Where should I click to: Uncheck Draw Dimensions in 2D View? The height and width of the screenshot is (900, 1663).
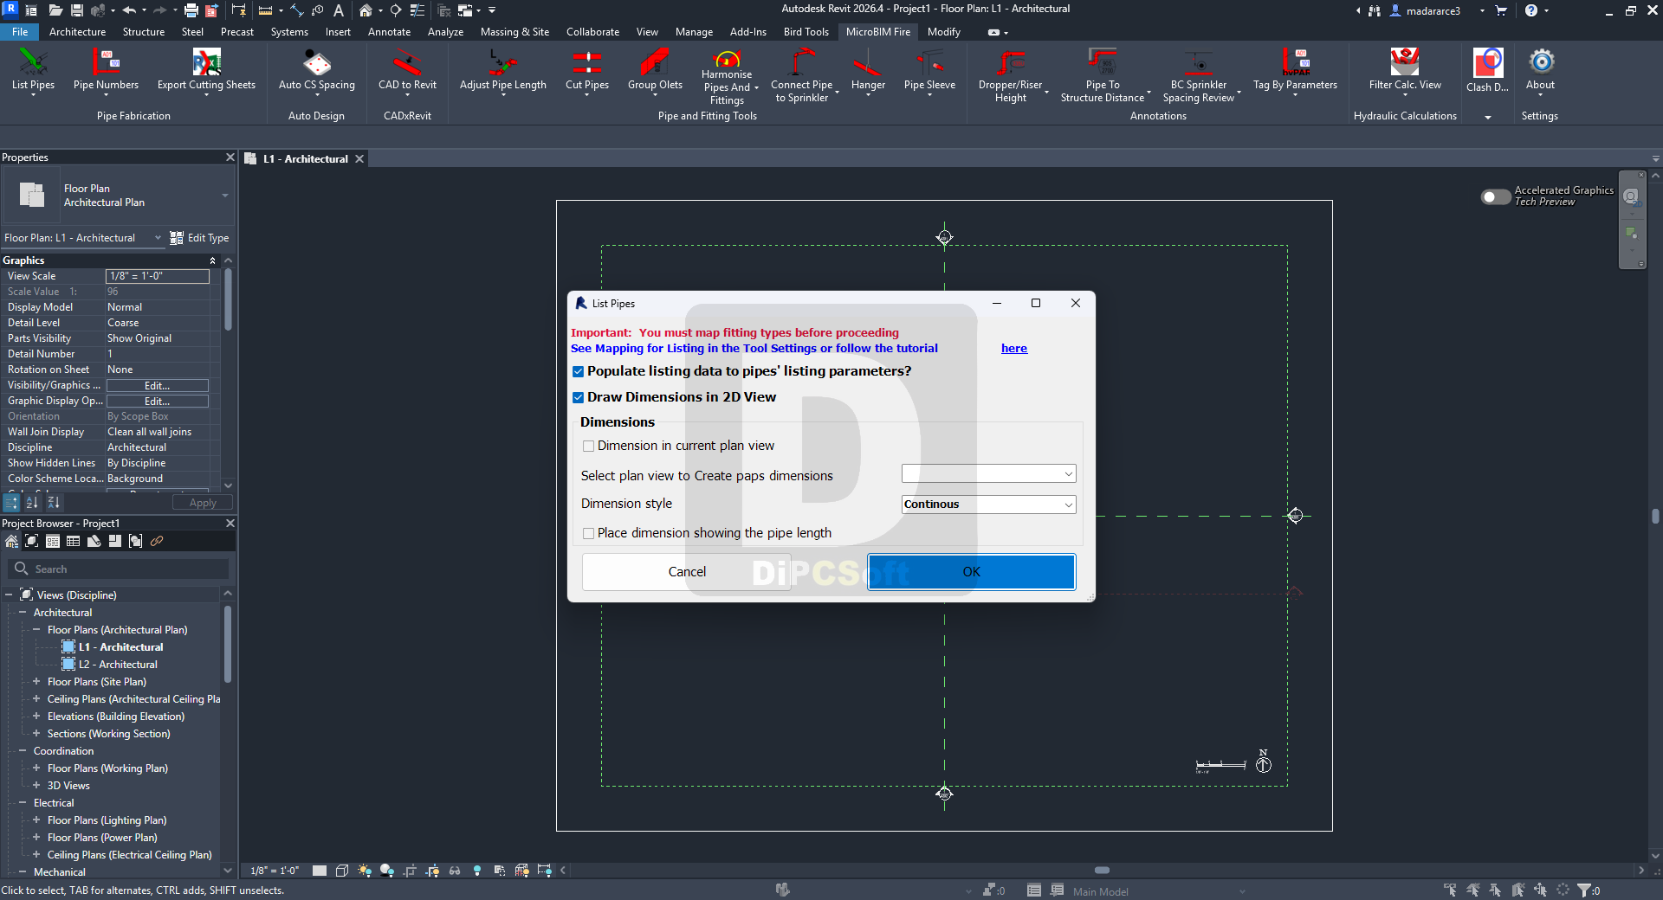coord(578,398)
